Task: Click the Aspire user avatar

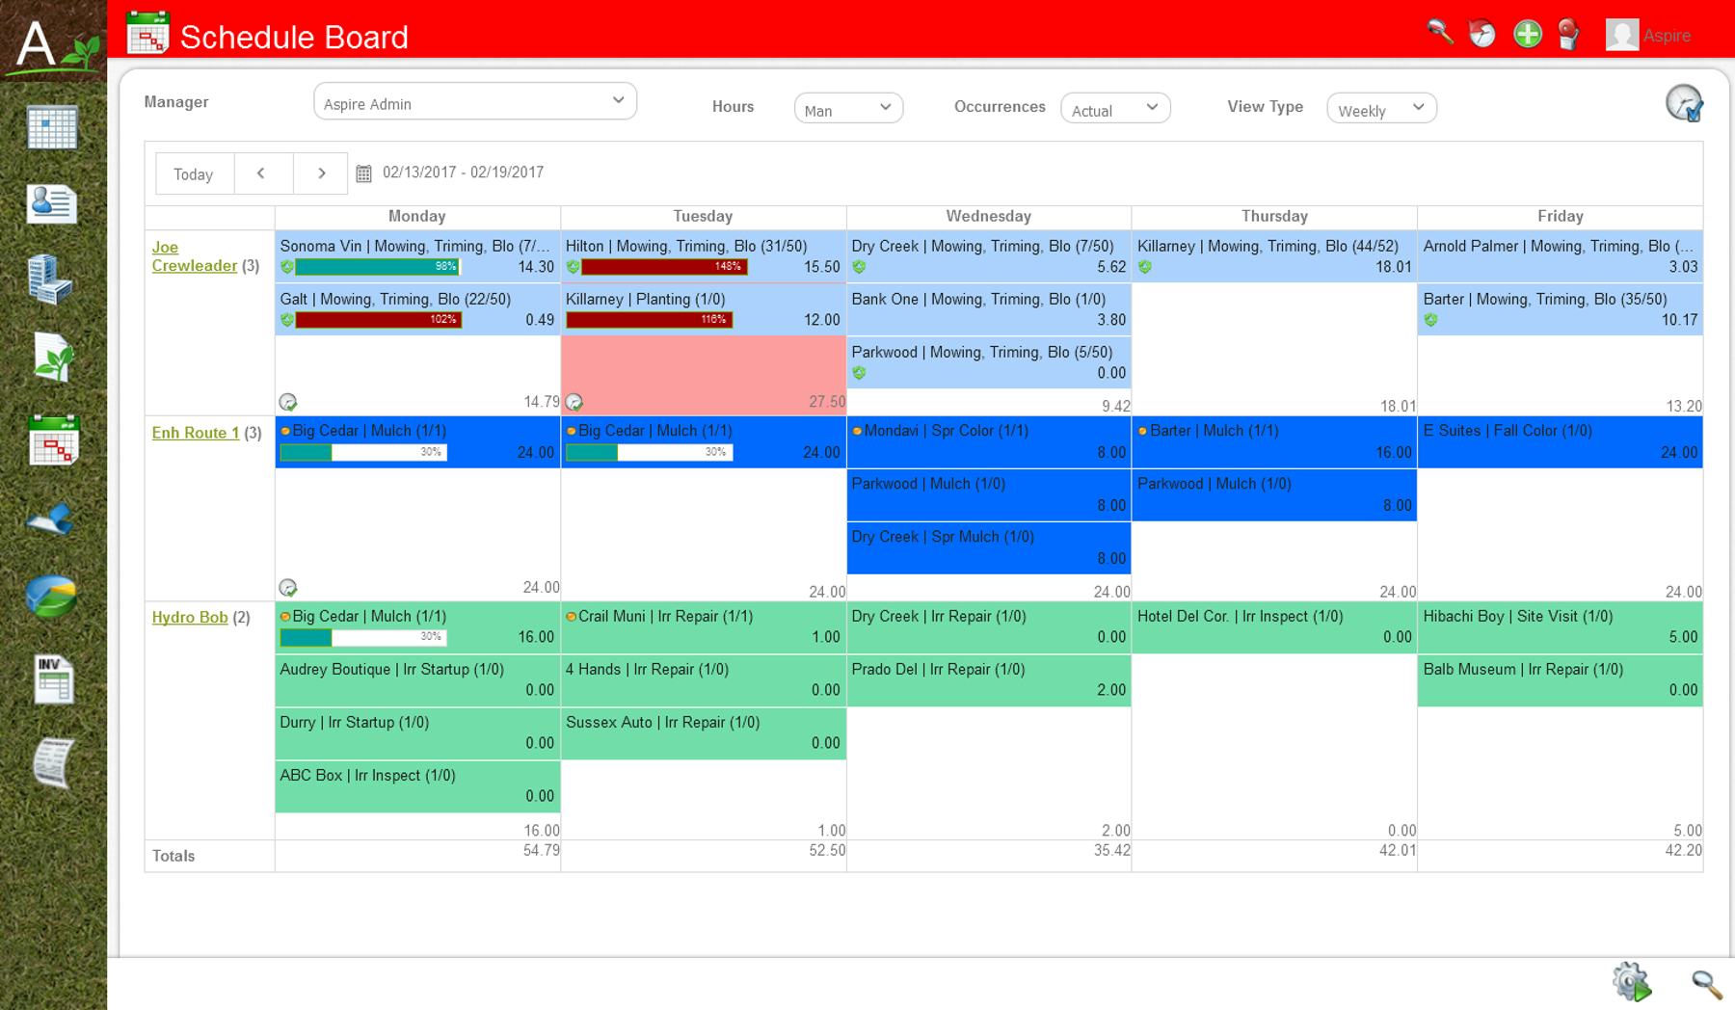Action: [x=1622, y=35]
